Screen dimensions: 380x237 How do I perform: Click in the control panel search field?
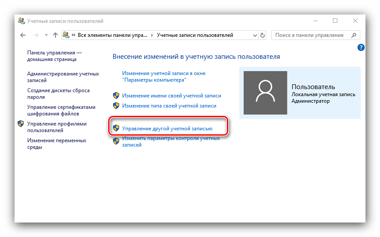coord(310,35)
